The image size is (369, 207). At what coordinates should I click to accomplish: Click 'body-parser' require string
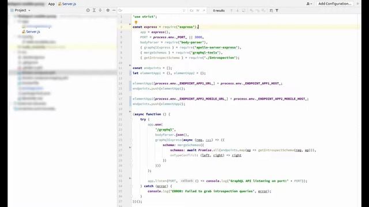(191, 42)
